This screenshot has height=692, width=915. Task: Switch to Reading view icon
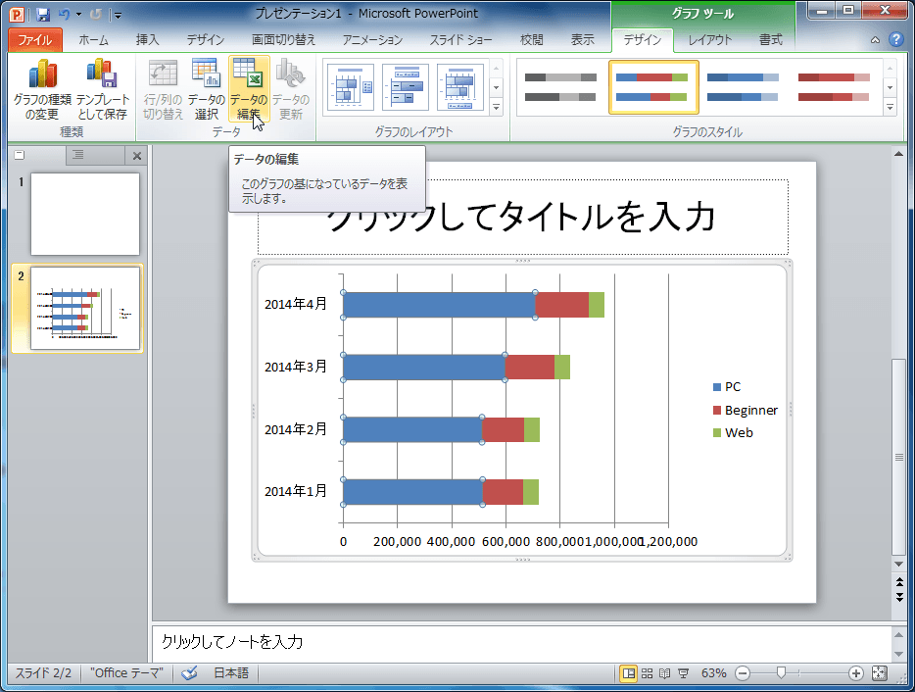click(664, 673)
